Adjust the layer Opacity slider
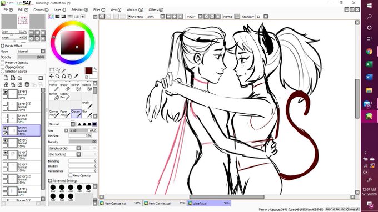Image resolution: width=378 pixels, height=212 pixels. (x=31, y=57)
